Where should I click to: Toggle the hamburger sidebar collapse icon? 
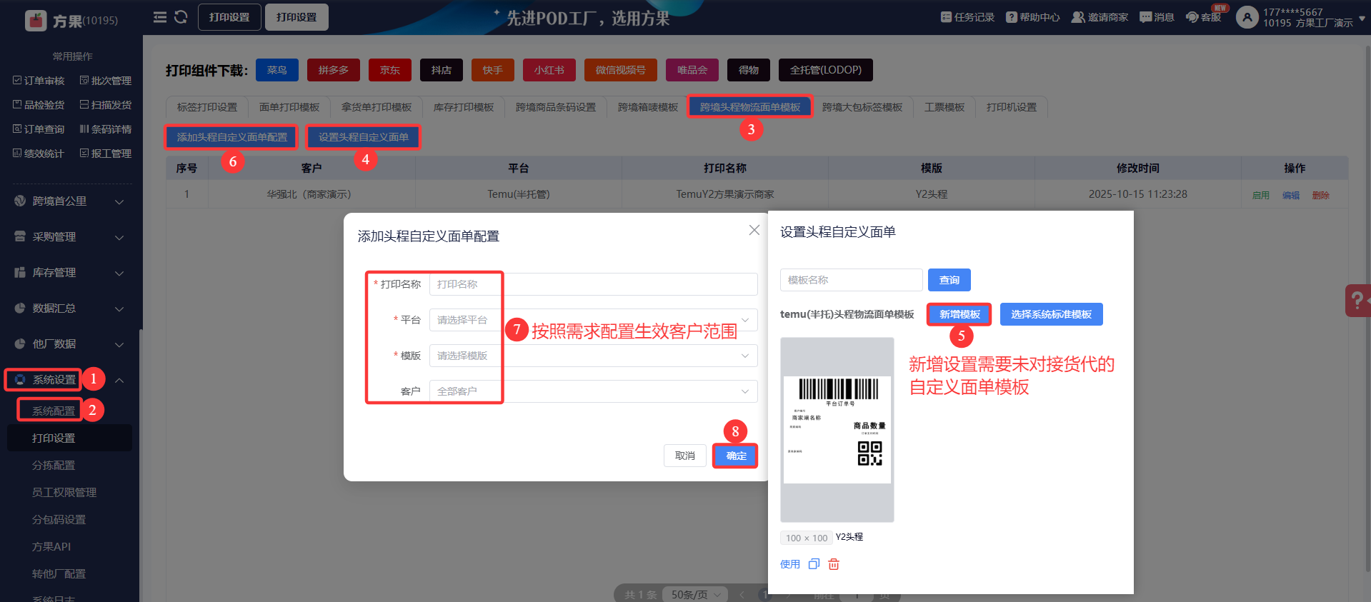tap(160, 17)
